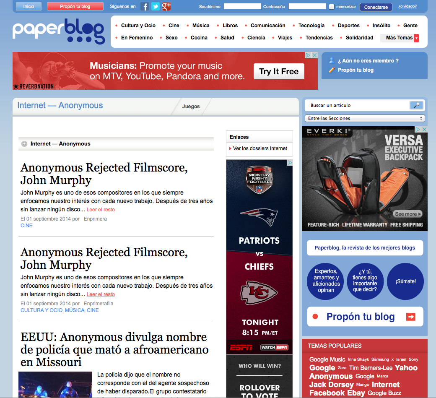Open the Missouri police article thumbnail
The width and height of the screenshot is (436, 398).
55,385
